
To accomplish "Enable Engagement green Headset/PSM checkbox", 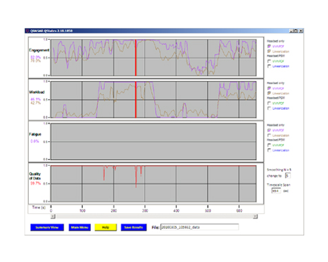I will (269, 61).
